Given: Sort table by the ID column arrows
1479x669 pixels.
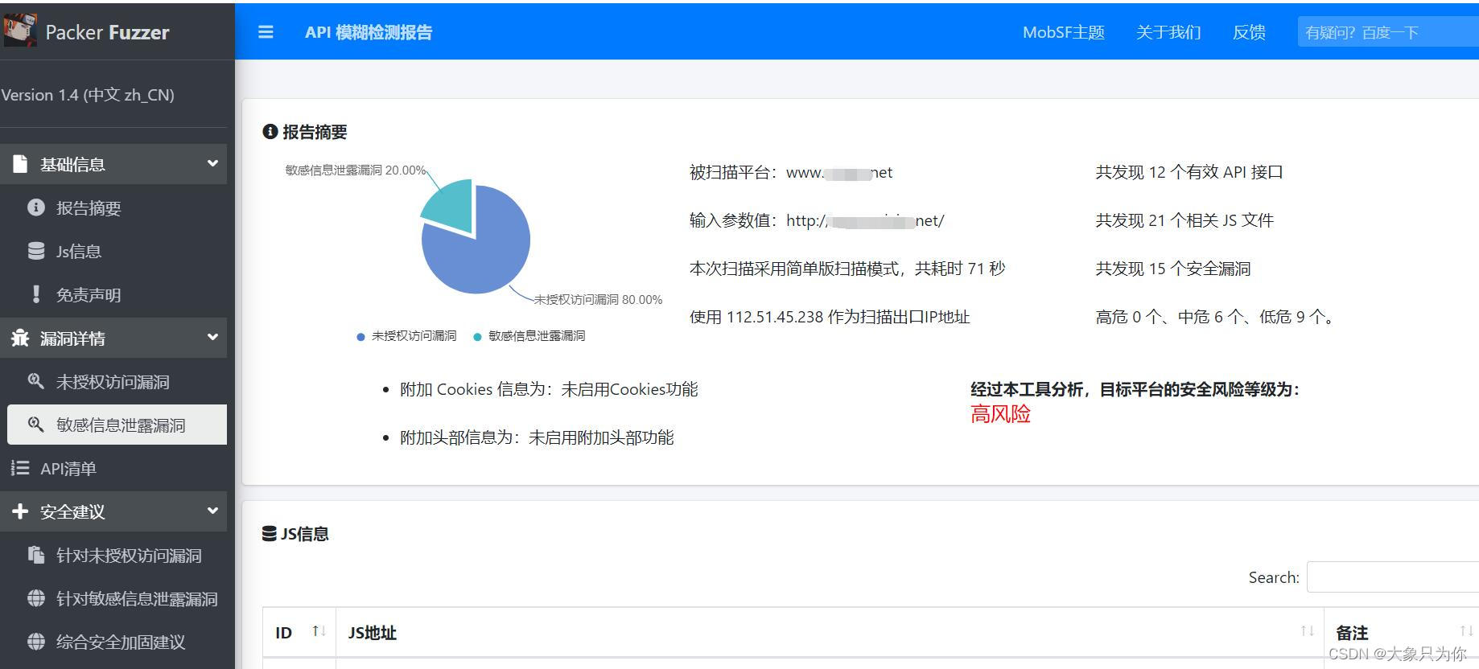Looking at the screenshot, I should [x=319, y=631].
